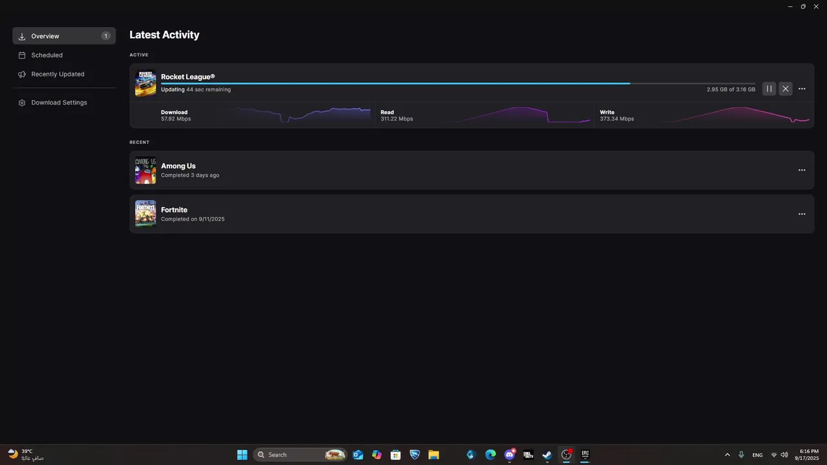Open the weather widget showing 39°C

coord(26,455)
